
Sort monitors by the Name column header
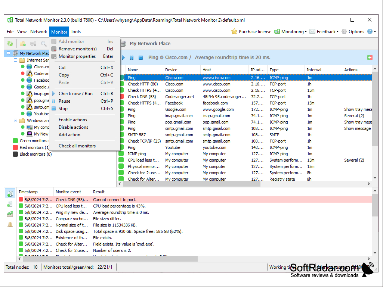point(144,70)
